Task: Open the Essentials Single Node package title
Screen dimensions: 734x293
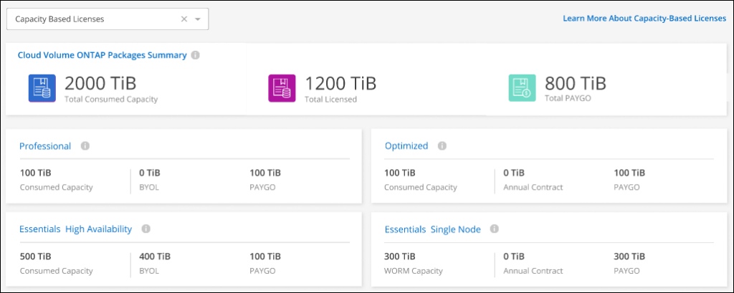Action: point(432,229)
